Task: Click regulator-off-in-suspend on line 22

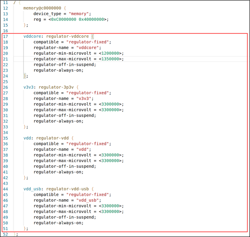Action: click(64, 65)
